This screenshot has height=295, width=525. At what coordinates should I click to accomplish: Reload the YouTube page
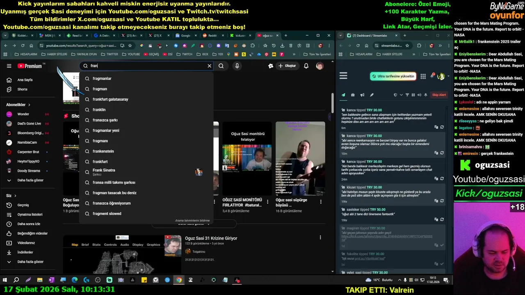(x=23, y=45)
